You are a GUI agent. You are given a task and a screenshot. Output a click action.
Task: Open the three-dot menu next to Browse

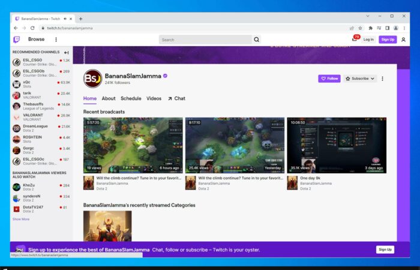point(56,40)
